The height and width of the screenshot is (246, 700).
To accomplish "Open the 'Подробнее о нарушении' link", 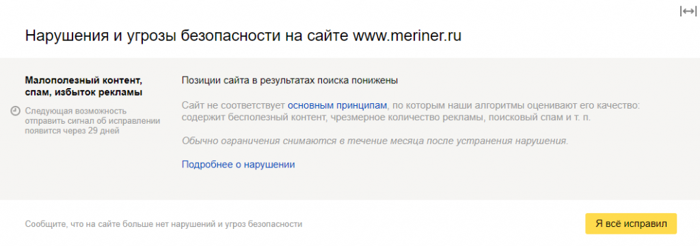I will click(x=238, y=164).
